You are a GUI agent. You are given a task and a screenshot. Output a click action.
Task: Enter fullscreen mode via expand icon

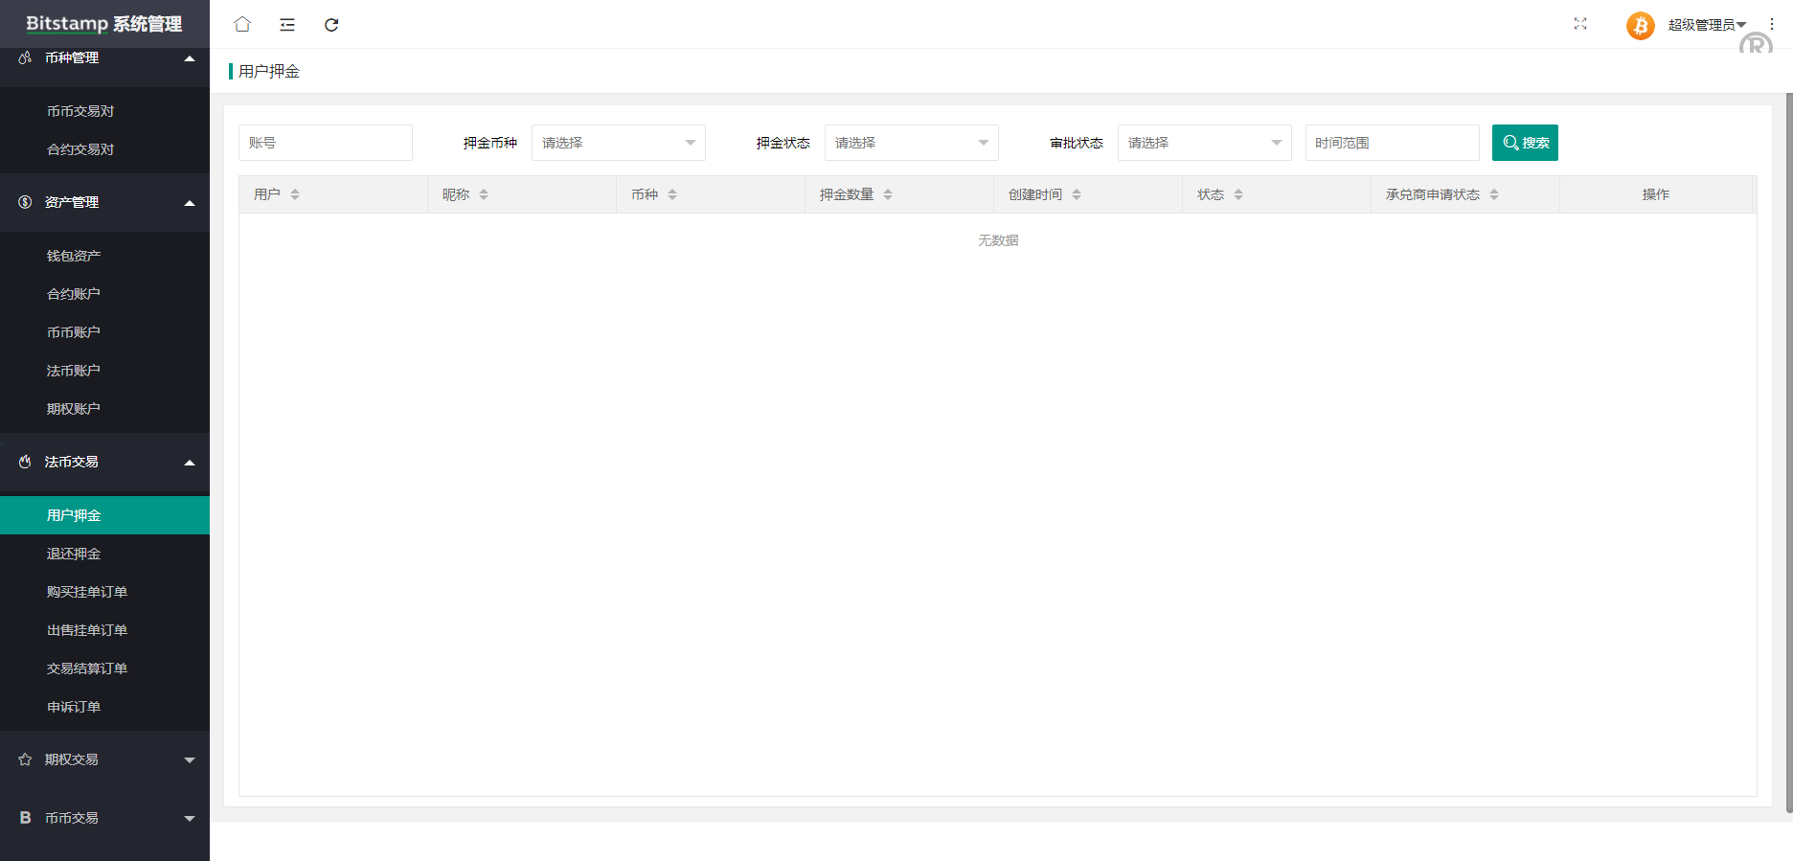coord(1580,24)
